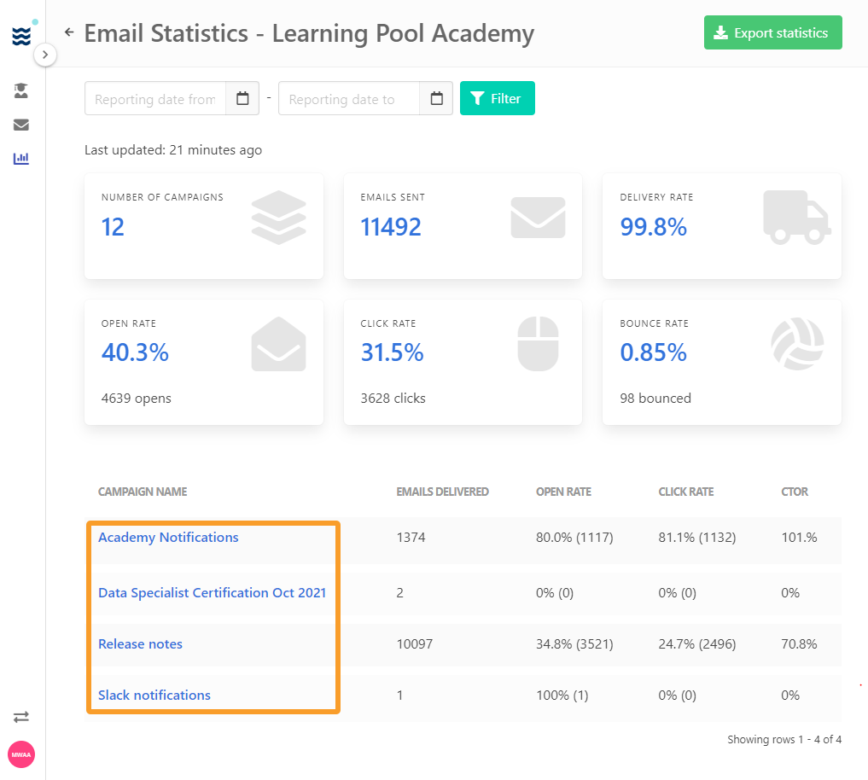
Task: Click the Email Statistics - Learning Pool Academy heading
Action: pyautogui.click(x=309, y=34)
